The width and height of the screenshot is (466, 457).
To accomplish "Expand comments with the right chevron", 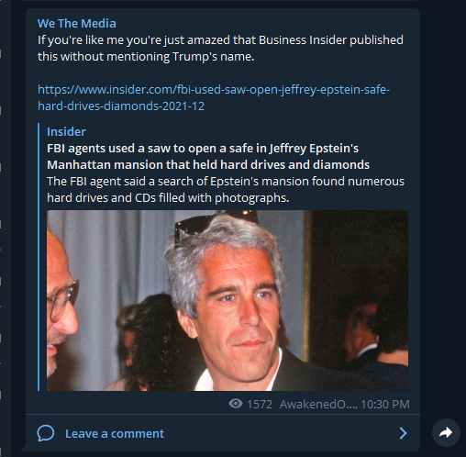I will pyautogui.click(x=404, y=433).
